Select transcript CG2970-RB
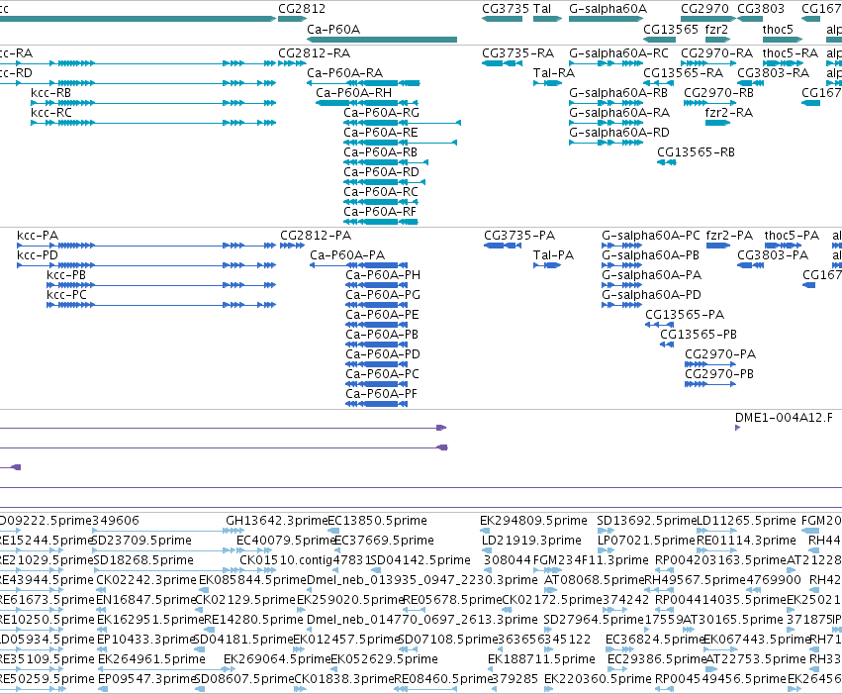The width and height of the screenshot is (842, 694). click(x=718, y=93)
